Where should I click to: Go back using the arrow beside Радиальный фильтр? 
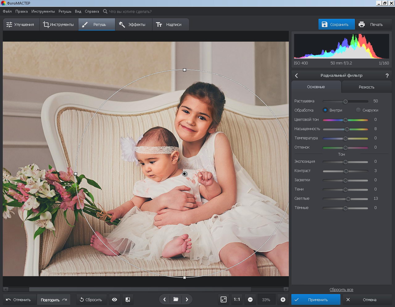click(x=297, y=76)
